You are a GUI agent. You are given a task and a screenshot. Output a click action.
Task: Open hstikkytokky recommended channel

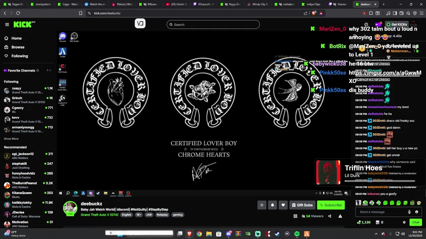coord(28,204)
